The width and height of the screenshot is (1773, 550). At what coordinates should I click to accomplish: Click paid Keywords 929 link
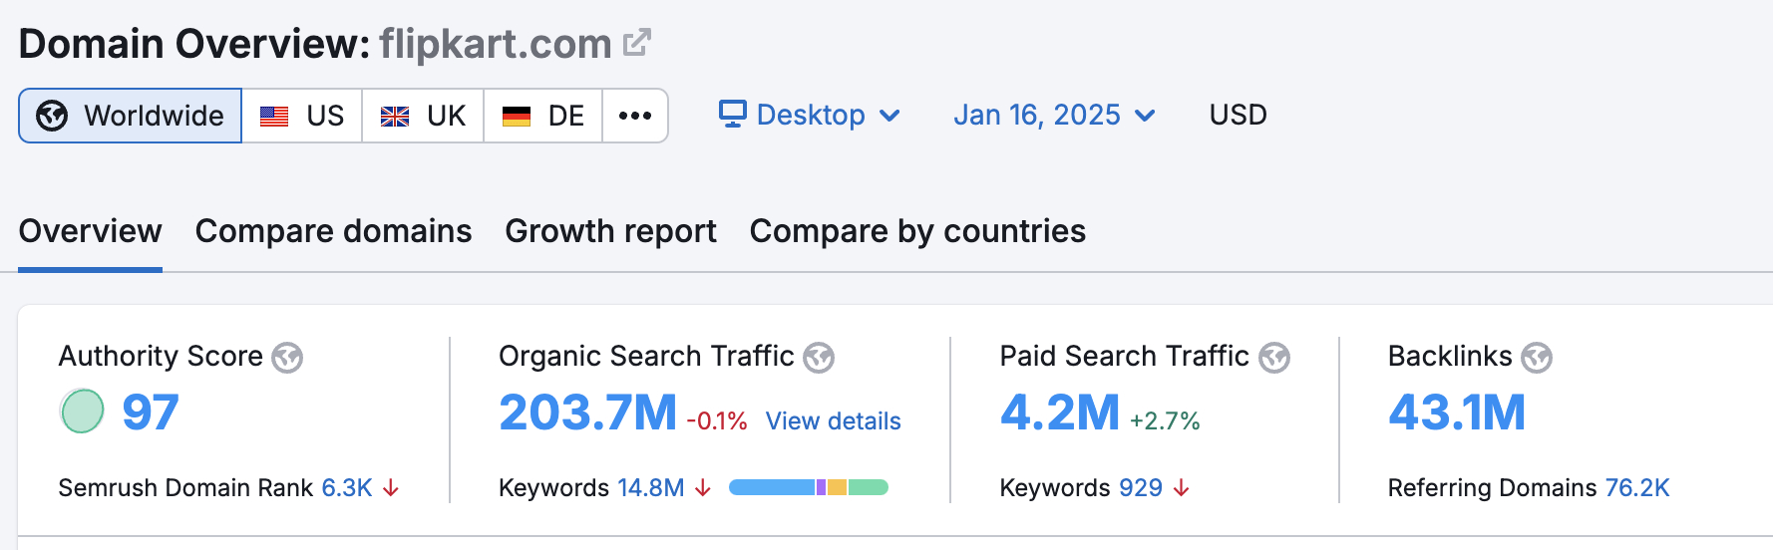pos(1141,487)
